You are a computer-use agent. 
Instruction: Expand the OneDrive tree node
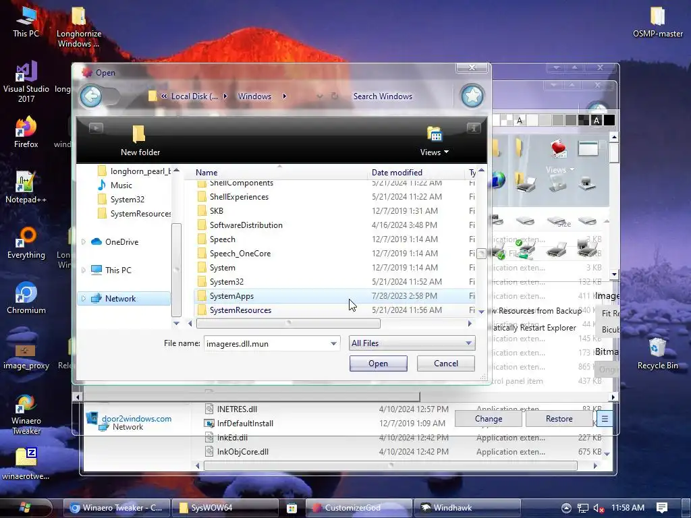83,242
